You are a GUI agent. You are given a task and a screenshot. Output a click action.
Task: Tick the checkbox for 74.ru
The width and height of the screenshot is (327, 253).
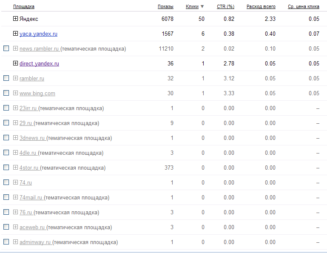pyautogui.click(x=6, y=182)
